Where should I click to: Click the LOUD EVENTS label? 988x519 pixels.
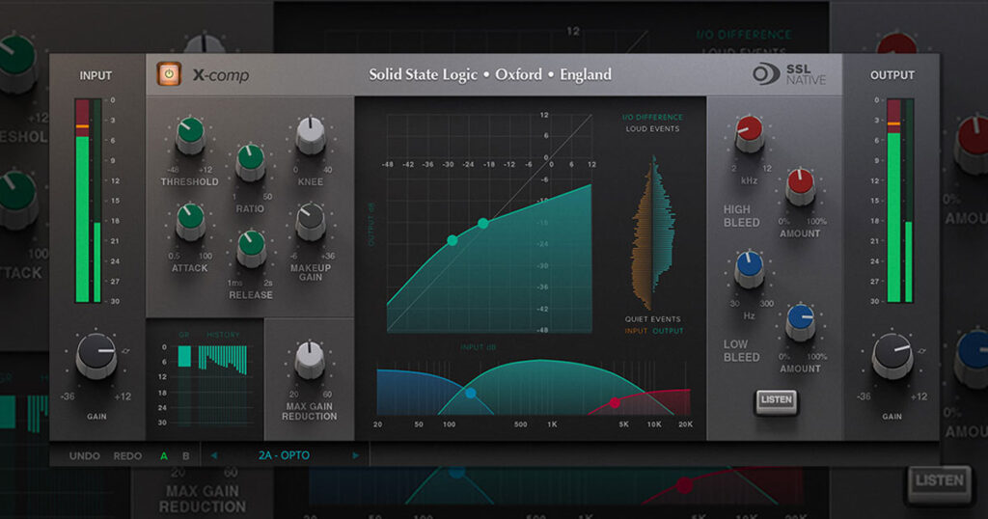[652, 128]
